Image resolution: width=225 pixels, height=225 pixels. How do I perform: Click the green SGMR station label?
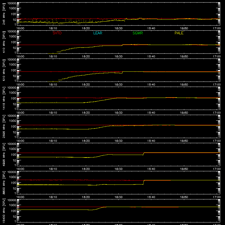[138, 33]
